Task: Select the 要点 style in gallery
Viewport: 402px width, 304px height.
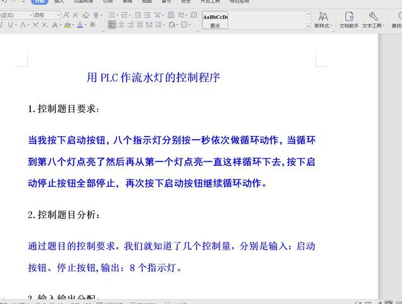Action: coord(215,20)
